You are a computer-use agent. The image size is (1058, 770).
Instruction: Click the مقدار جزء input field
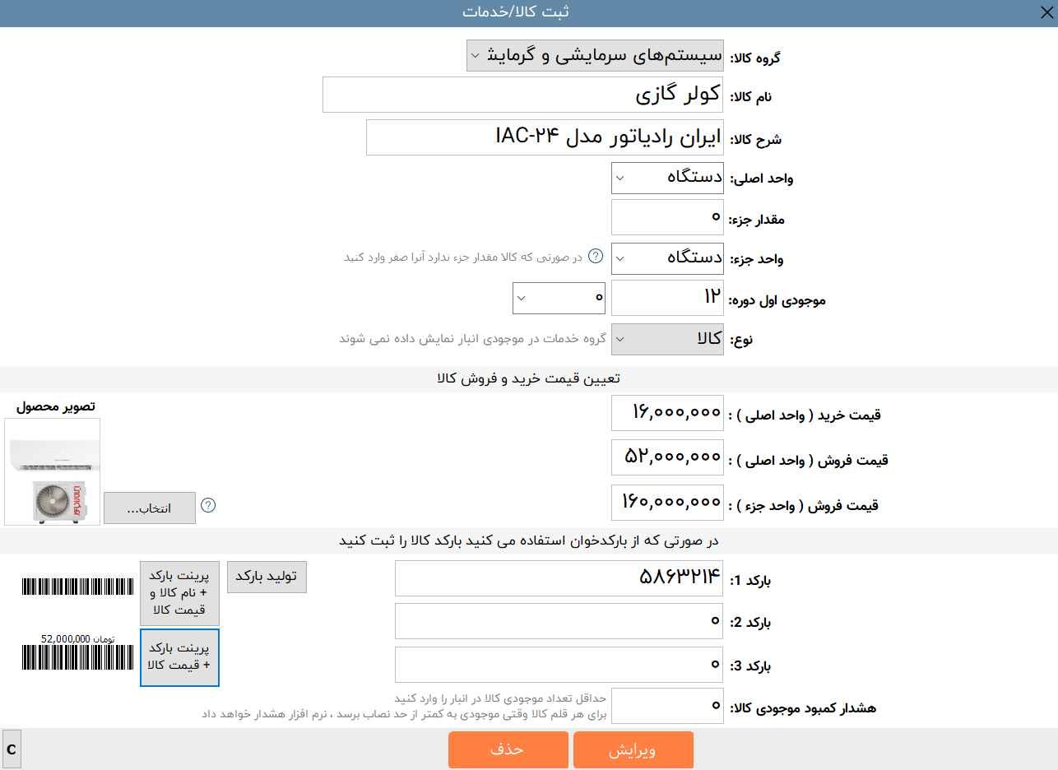click(x=668, y=217)
